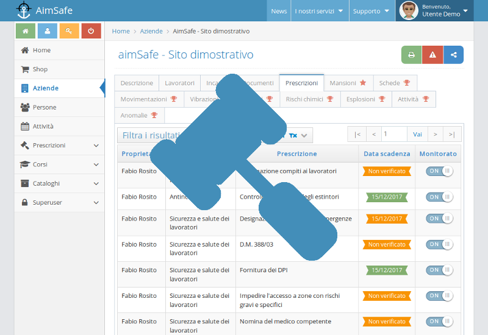Screen dimensions: 488x335
Task: Click the orange key shortcut button
Action: (x=69, y=31)
